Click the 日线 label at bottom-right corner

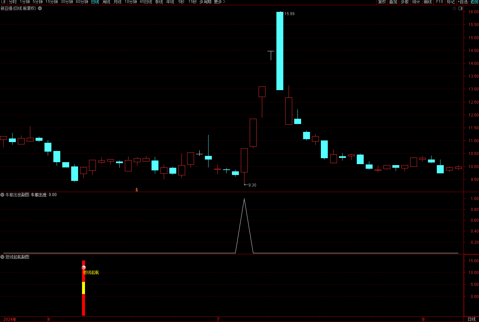[x=471, y=319]
